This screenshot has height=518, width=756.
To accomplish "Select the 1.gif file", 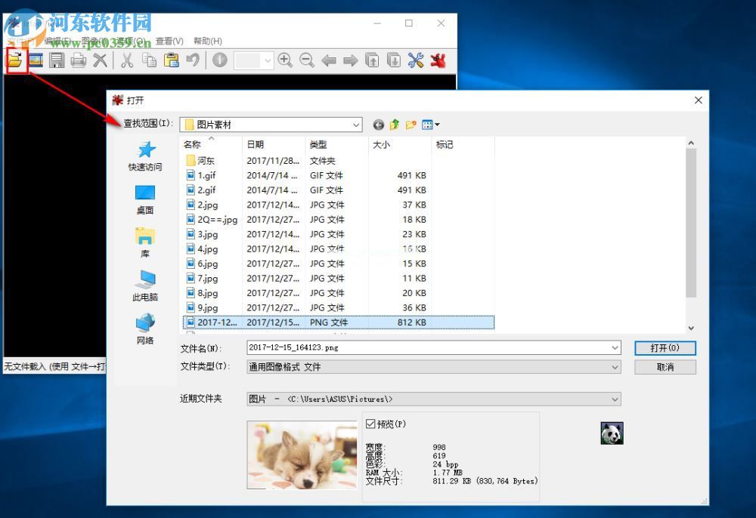I will [338, 175].
